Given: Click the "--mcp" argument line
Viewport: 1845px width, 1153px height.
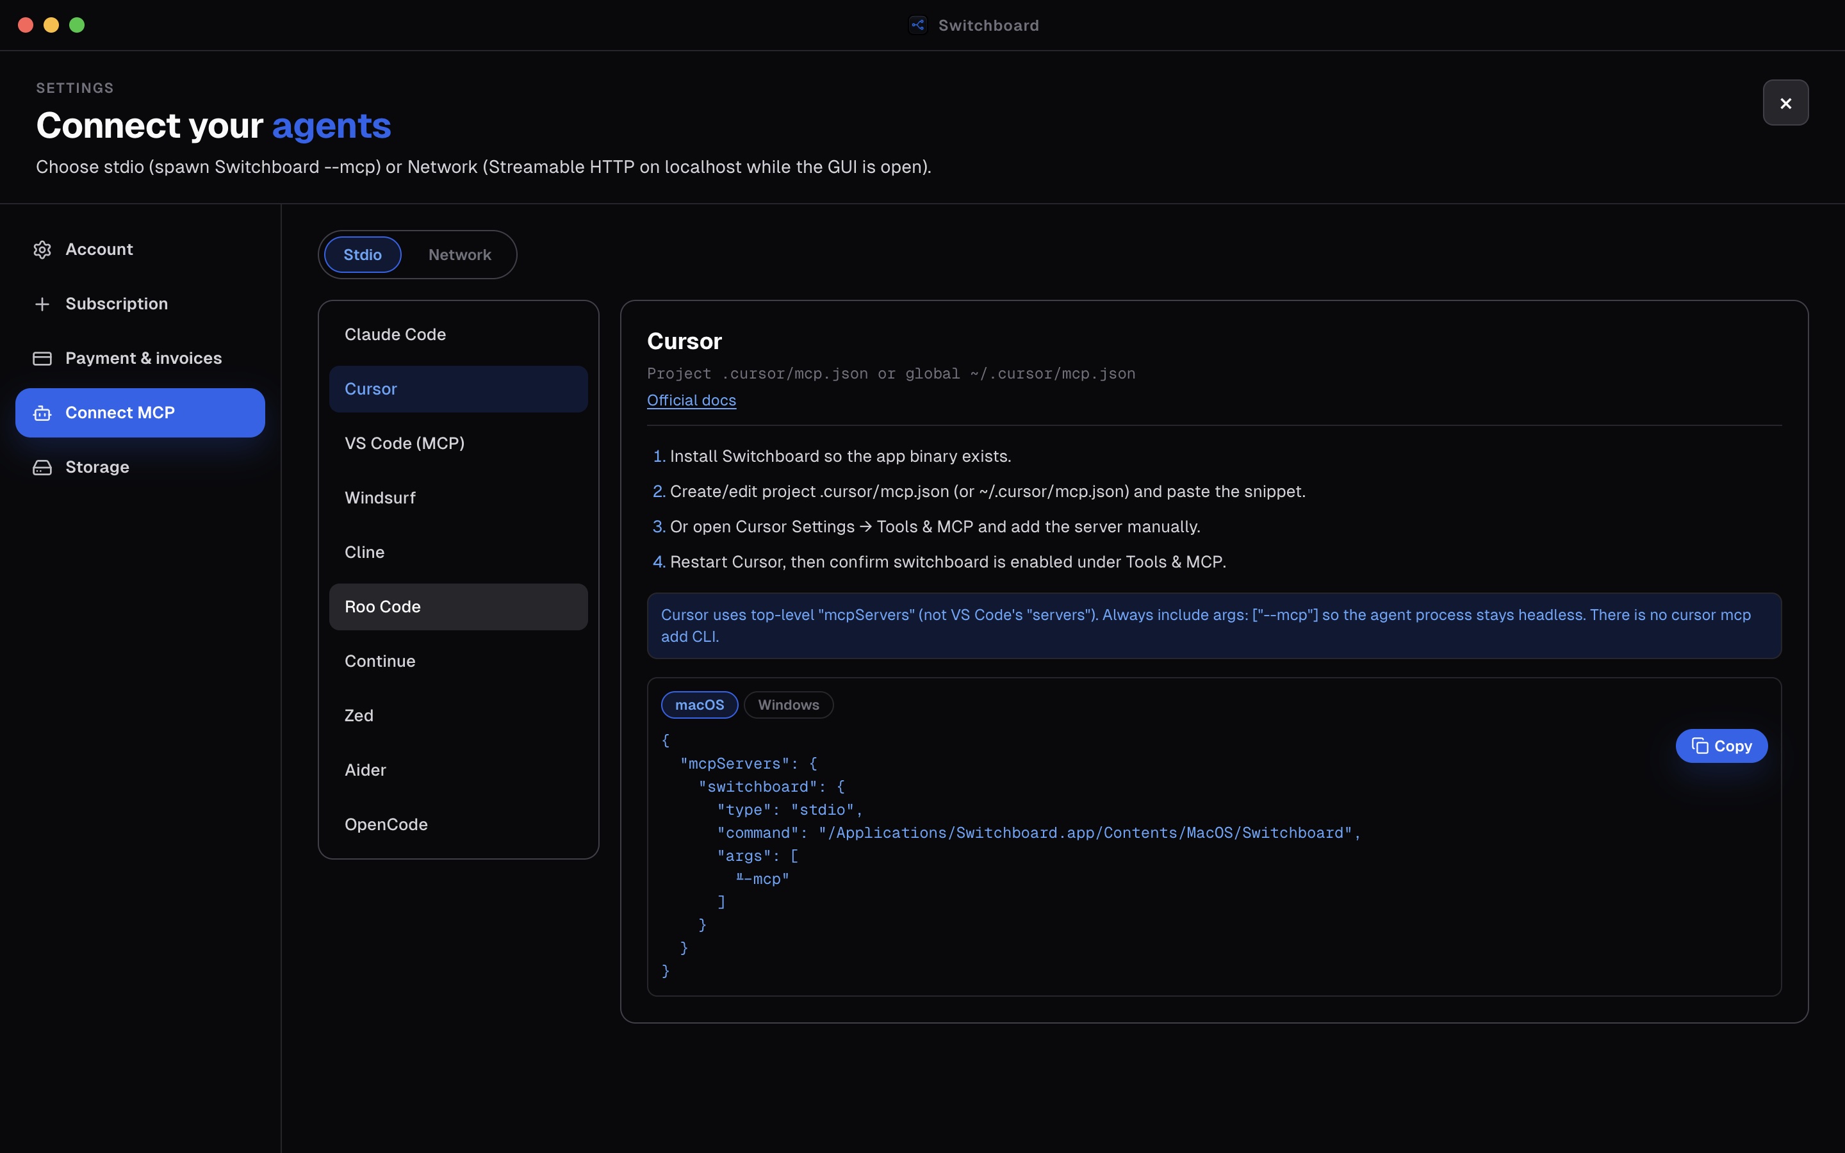Looking at the screenshot, I should click(x=762, y=879).
